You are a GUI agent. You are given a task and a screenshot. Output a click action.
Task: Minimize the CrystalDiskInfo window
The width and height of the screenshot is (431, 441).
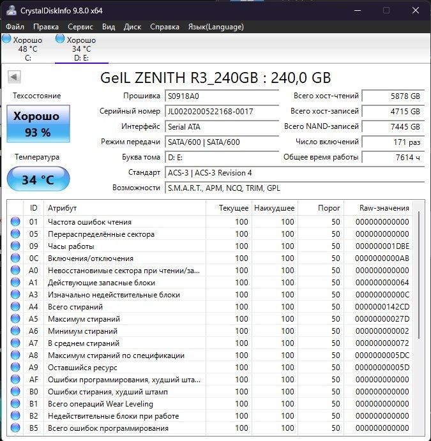coord(358,11)
